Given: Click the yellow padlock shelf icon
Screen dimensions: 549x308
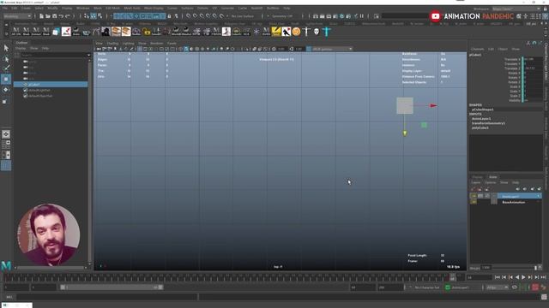Looking at the screenshot, I should 147,32.
